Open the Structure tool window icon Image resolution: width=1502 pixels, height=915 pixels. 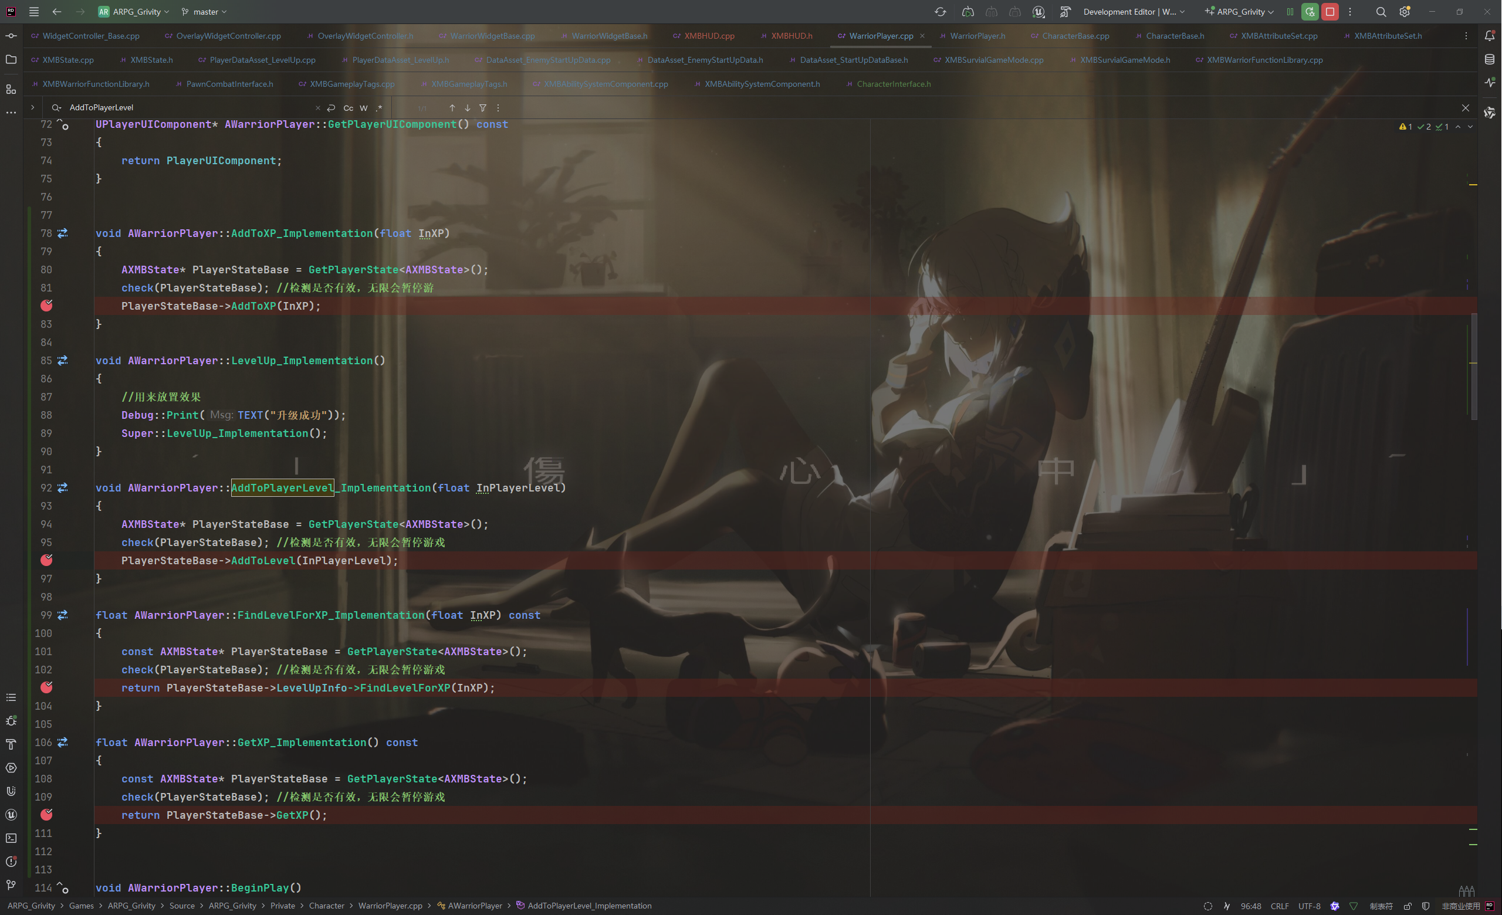[x=11, y=90]
